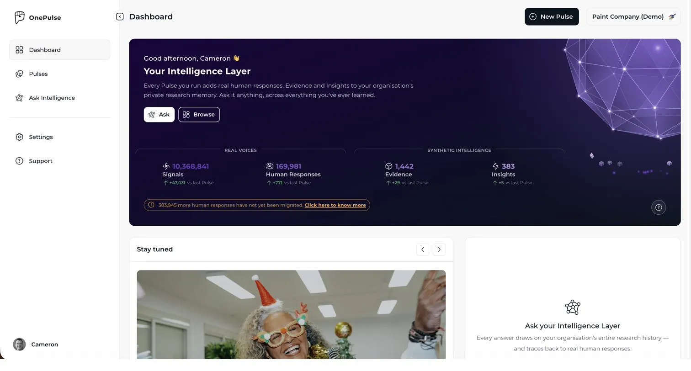Screen dimensions: 691x371
Task: Open the help question mark icon in banner
Action: point(659,207)
